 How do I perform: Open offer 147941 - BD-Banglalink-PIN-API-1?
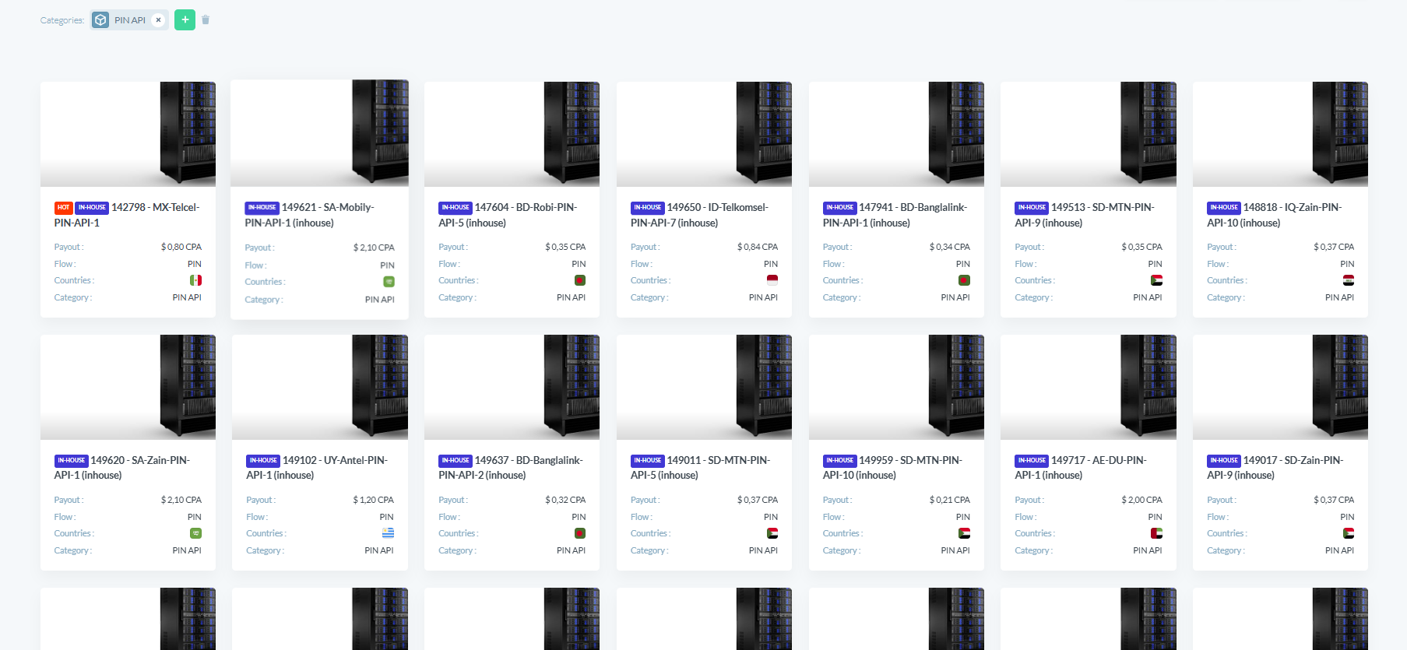896,215
